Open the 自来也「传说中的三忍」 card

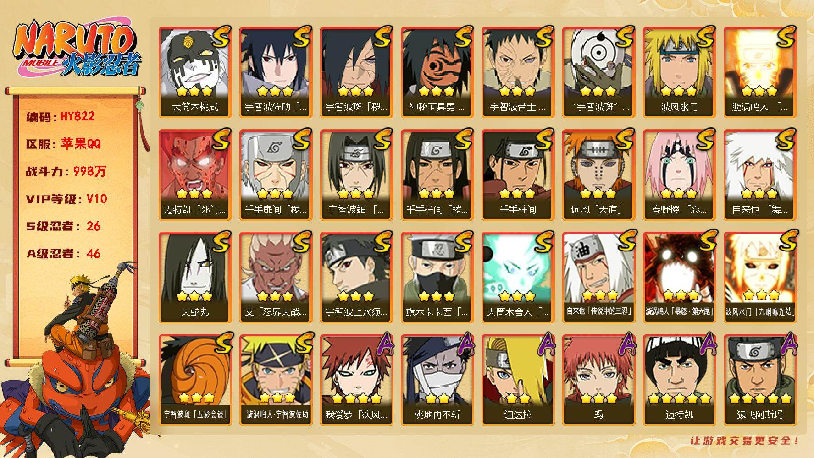(x=598, y=277)
